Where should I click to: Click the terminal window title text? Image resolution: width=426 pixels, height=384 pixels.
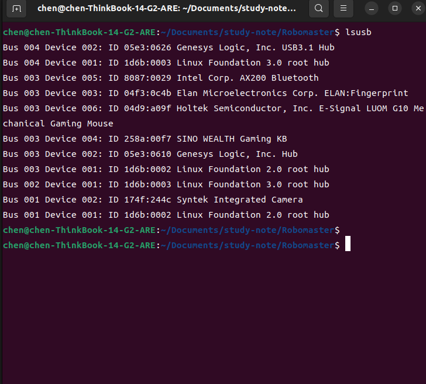click(167, 9)
